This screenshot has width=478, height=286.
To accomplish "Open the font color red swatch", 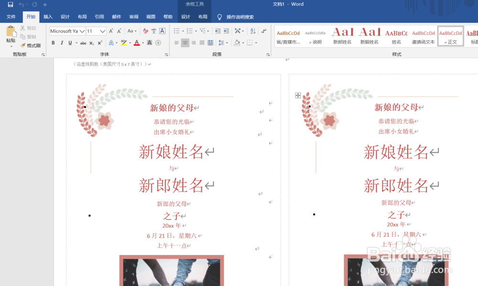I will (x=137, y=43).
